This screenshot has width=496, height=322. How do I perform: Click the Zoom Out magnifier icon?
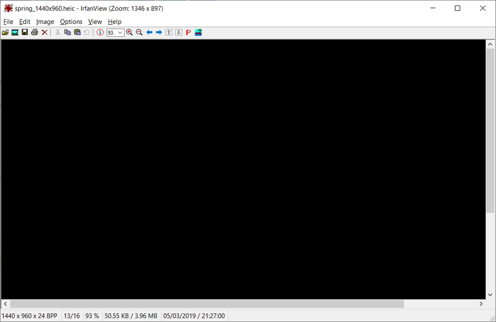coord(139,32)
